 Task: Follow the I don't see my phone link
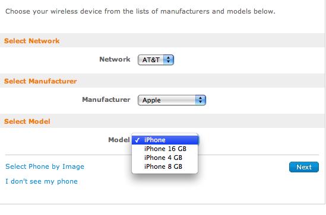coord(42,181)
